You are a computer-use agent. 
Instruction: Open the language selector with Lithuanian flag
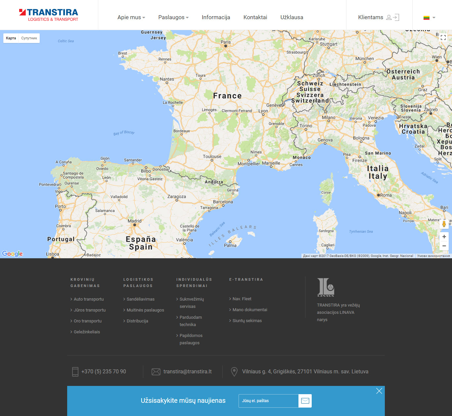(x=429, y=17)
